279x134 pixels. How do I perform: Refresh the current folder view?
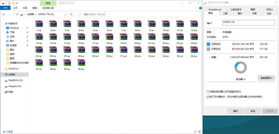click(x=71, y=15)
